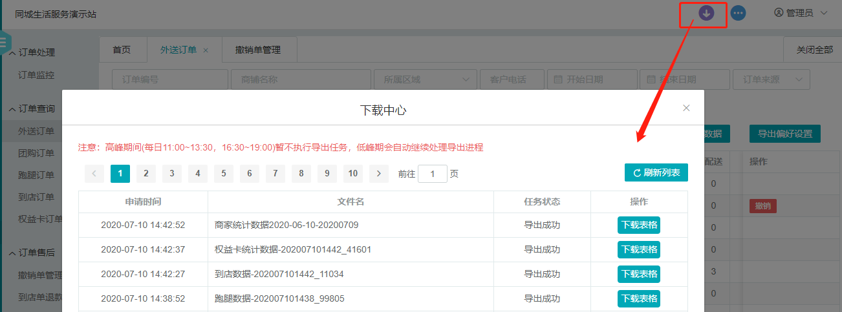Switch to the 首页 tab
842x312 pixels.
[122, 50]
